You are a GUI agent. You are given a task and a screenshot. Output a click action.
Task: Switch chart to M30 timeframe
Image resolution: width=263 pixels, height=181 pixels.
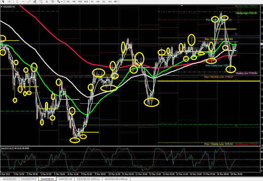pos(86,2)
